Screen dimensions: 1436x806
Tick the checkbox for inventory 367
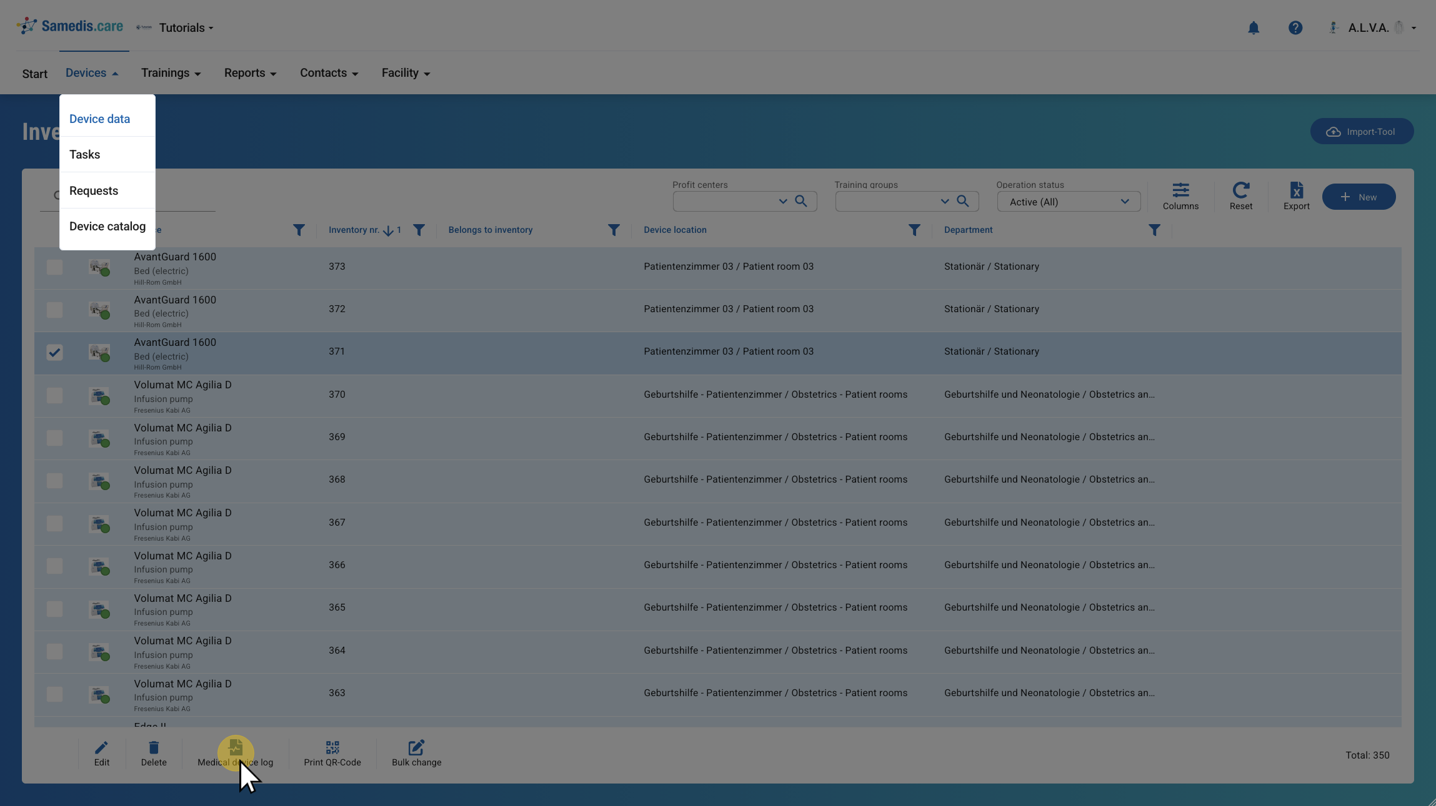coord(54,523)
